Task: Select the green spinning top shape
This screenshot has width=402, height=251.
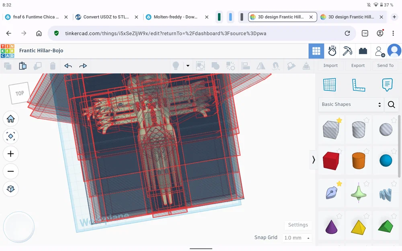Action: [359, 193]
